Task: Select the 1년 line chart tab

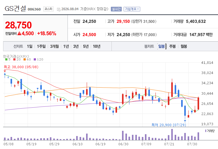Action: [66, 46]
